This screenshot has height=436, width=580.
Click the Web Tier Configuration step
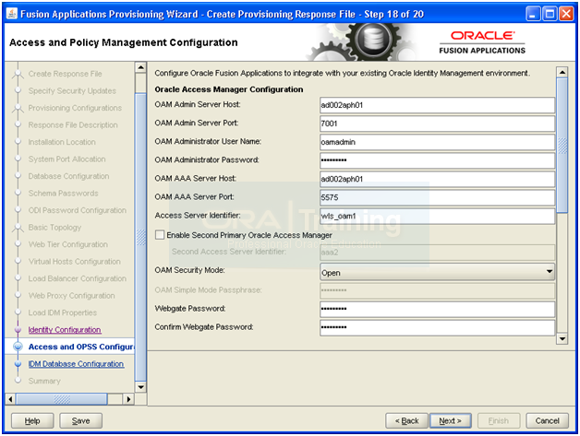point(68,244)
